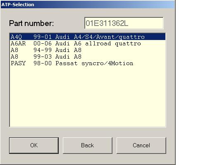Confirm selection with the OK button
Viewport: 210px width, 165px height.
pos(34,146)
